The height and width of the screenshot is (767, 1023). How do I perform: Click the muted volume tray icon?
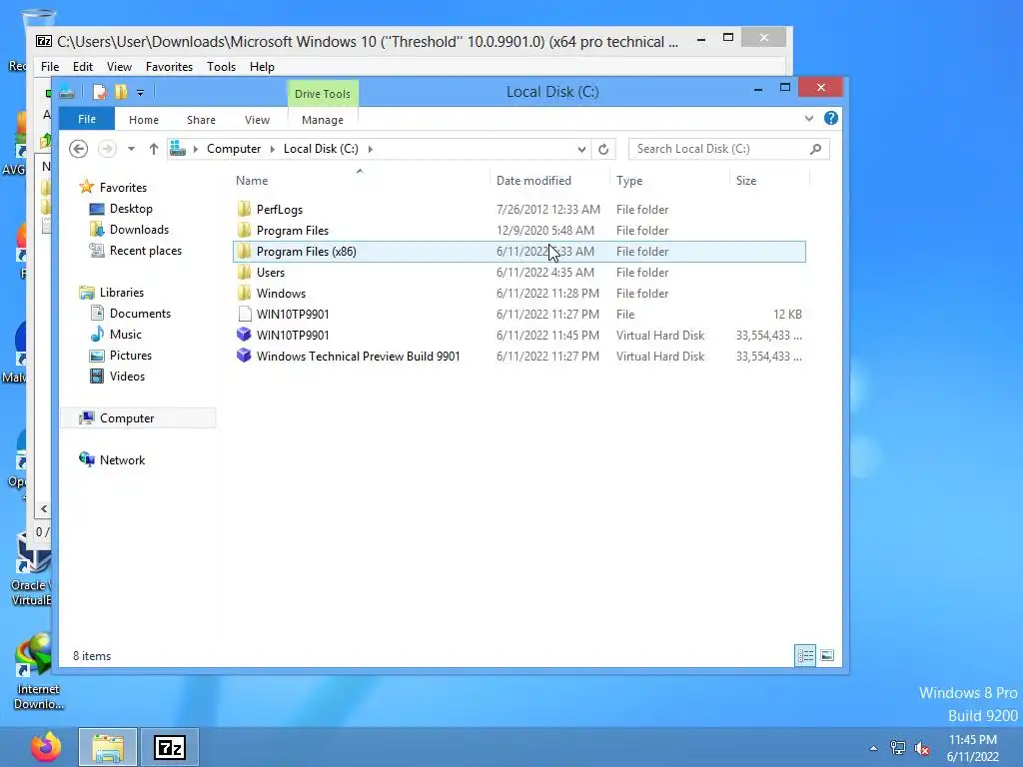pos(922,748)
